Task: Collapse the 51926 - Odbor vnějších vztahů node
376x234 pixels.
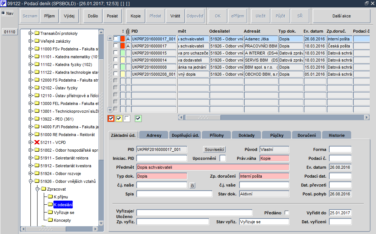Action: pyautogui.click(x=31, y=181)
